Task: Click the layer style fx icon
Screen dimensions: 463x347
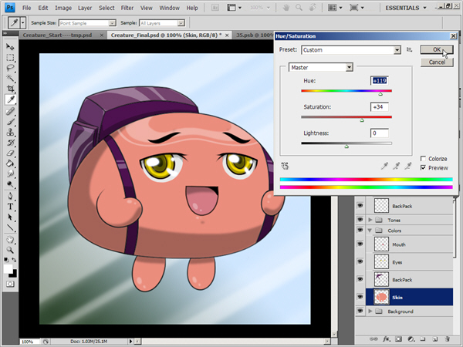Action: 387,339
